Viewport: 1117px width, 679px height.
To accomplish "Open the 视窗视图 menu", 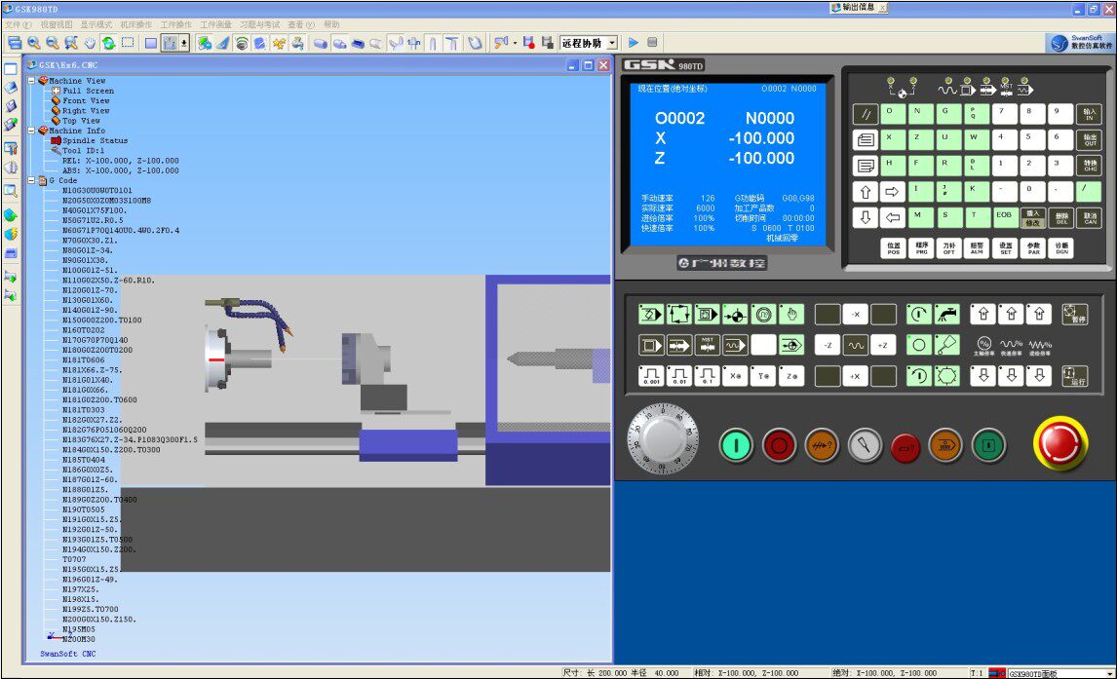I will click(x=57, y=24).
